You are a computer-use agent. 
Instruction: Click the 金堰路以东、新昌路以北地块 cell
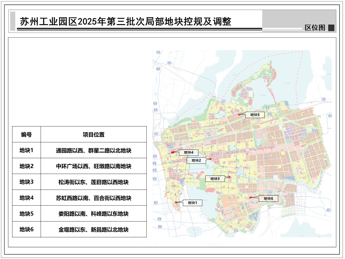tap(93, 229)
